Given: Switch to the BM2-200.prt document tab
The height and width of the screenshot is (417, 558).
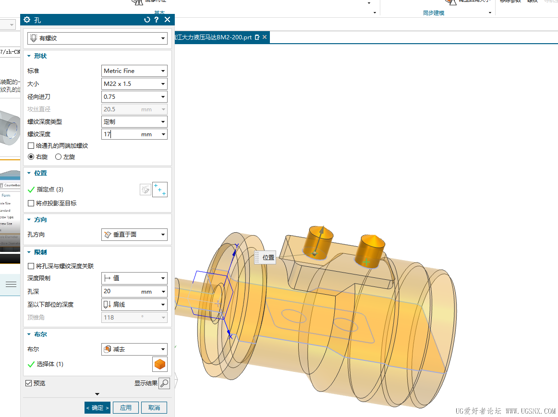Looking at the screenshot, I should click(x=213, y=37).
